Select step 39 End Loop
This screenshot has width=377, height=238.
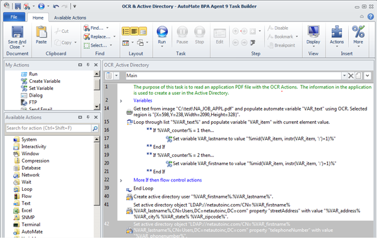tap(143, 188)
